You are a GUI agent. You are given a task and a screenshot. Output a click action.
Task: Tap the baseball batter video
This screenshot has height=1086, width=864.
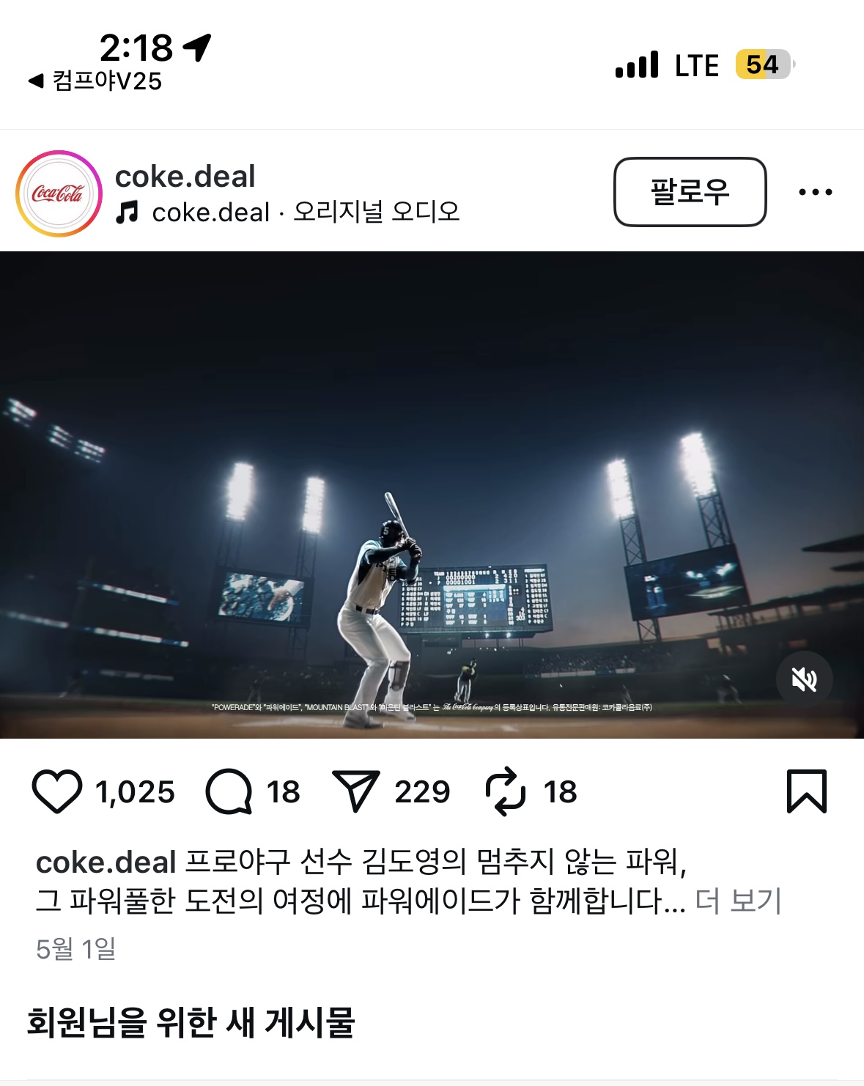(x=432, y=495)
